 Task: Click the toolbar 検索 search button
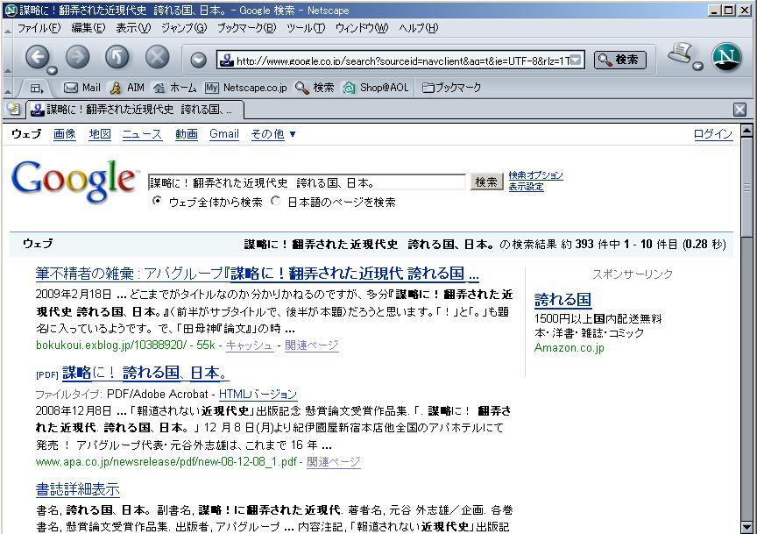[620, 60]
